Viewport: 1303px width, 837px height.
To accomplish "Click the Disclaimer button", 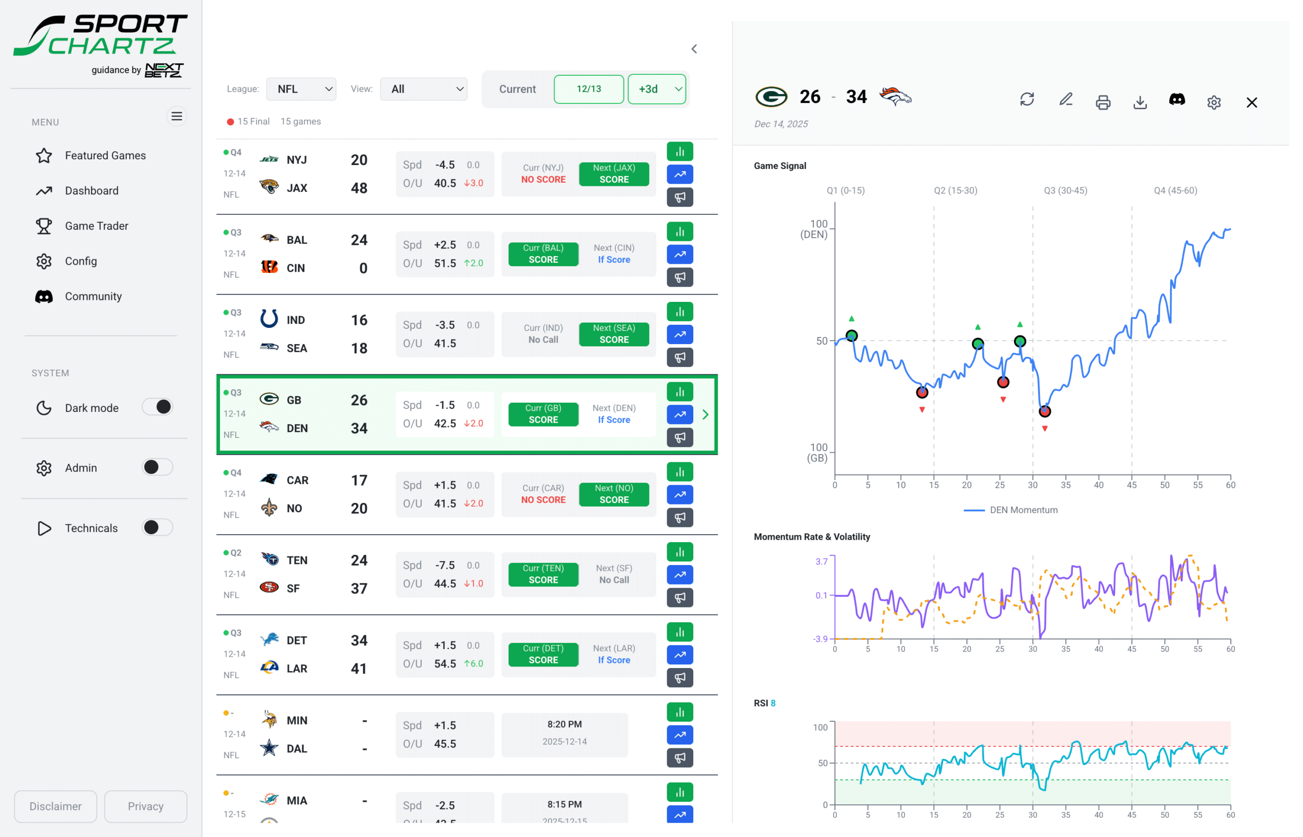I will pyautogui.click(x=55, y=806).
